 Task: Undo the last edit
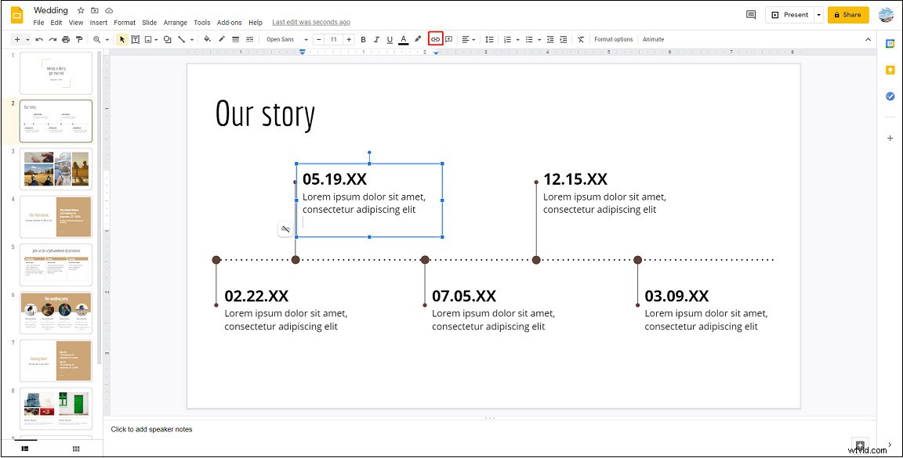tap(39, 39)
